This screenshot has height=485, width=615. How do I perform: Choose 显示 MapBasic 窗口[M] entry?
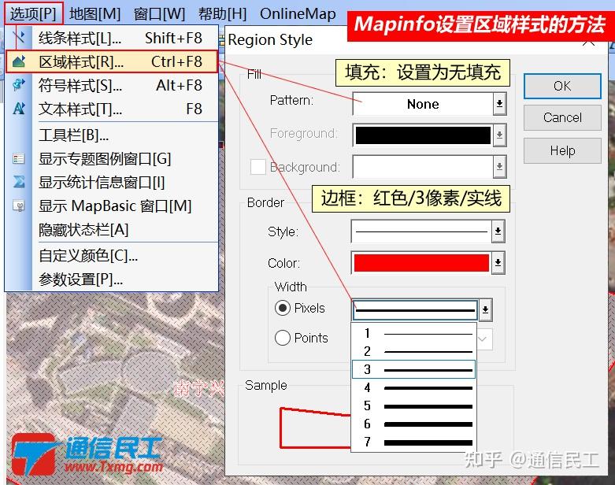pyautogui.click(x=112, y=205)
